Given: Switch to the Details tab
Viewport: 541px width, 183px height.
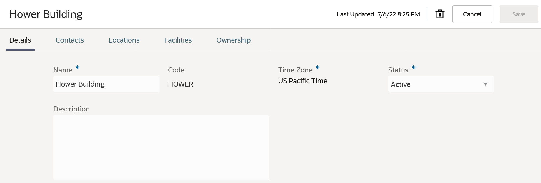Looking at the screenshot, I should click(20, 40).
